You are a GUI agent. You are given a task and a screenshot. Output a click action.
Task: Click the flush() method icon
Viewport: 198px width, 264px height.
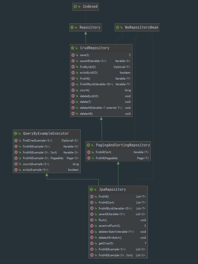point(92,220)
